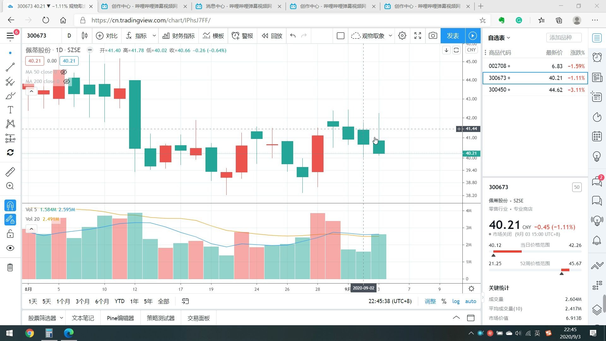Remove drawings with the trash icon

coord(10,267)
